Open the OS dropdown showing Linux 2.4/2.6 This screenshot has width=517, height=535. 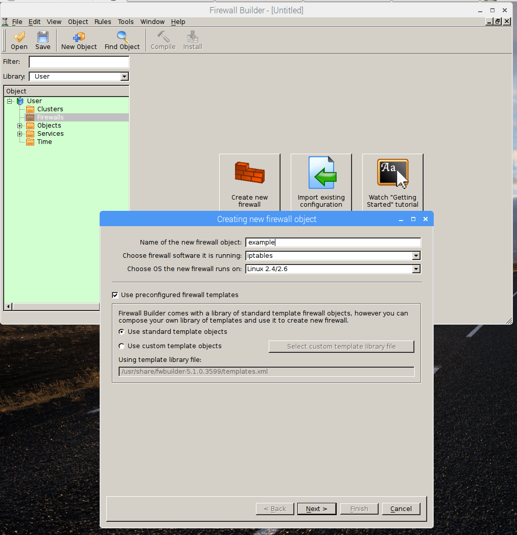coord(416,269)
